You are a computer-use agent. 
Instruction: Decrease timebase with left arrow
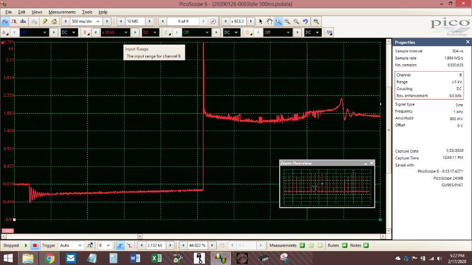point(66,21)
